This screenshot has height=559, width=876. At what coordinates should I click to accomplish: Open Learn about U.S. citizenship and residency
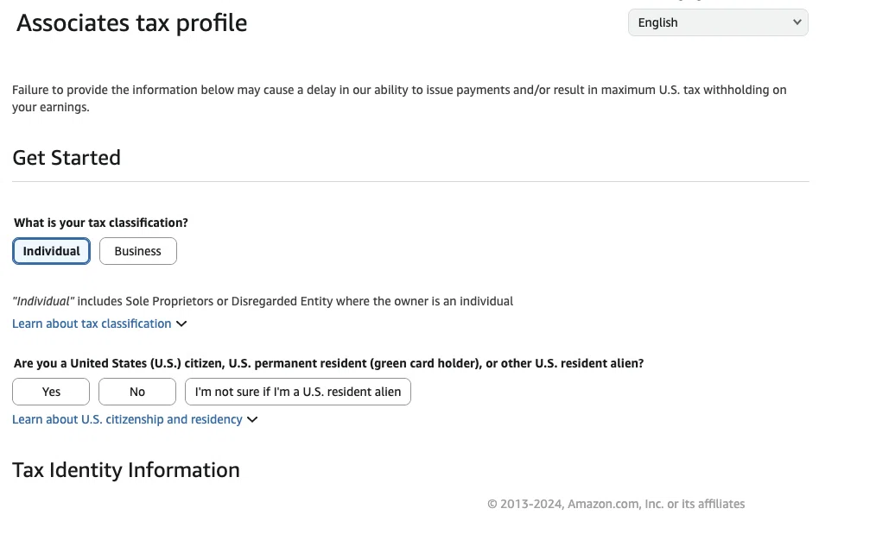pos(127,419)
